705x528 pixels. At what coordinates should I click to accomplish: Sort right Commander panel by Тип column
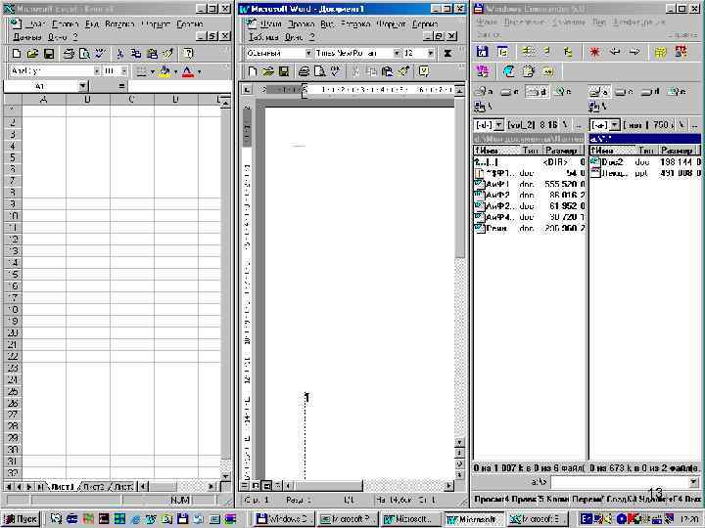(x=645, y=151)
